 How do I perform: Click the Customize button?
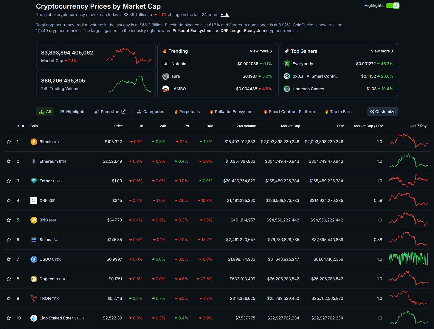(x=383, y=112)
